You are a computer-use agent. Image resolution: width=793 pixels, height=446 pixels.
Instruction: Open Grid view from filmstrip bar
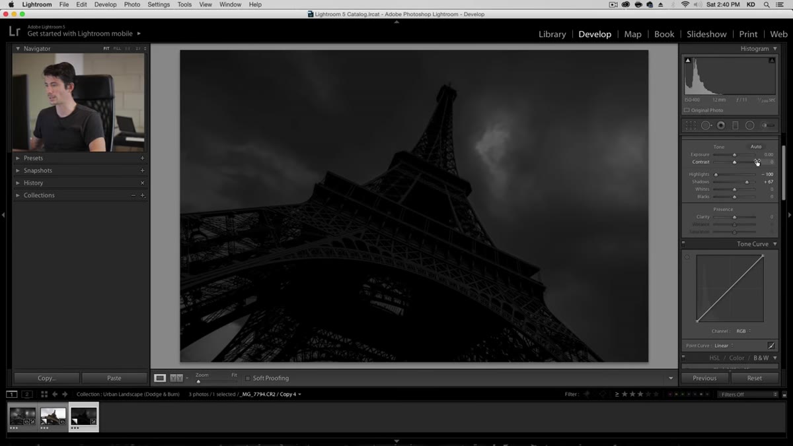click(x=44, y=395)
